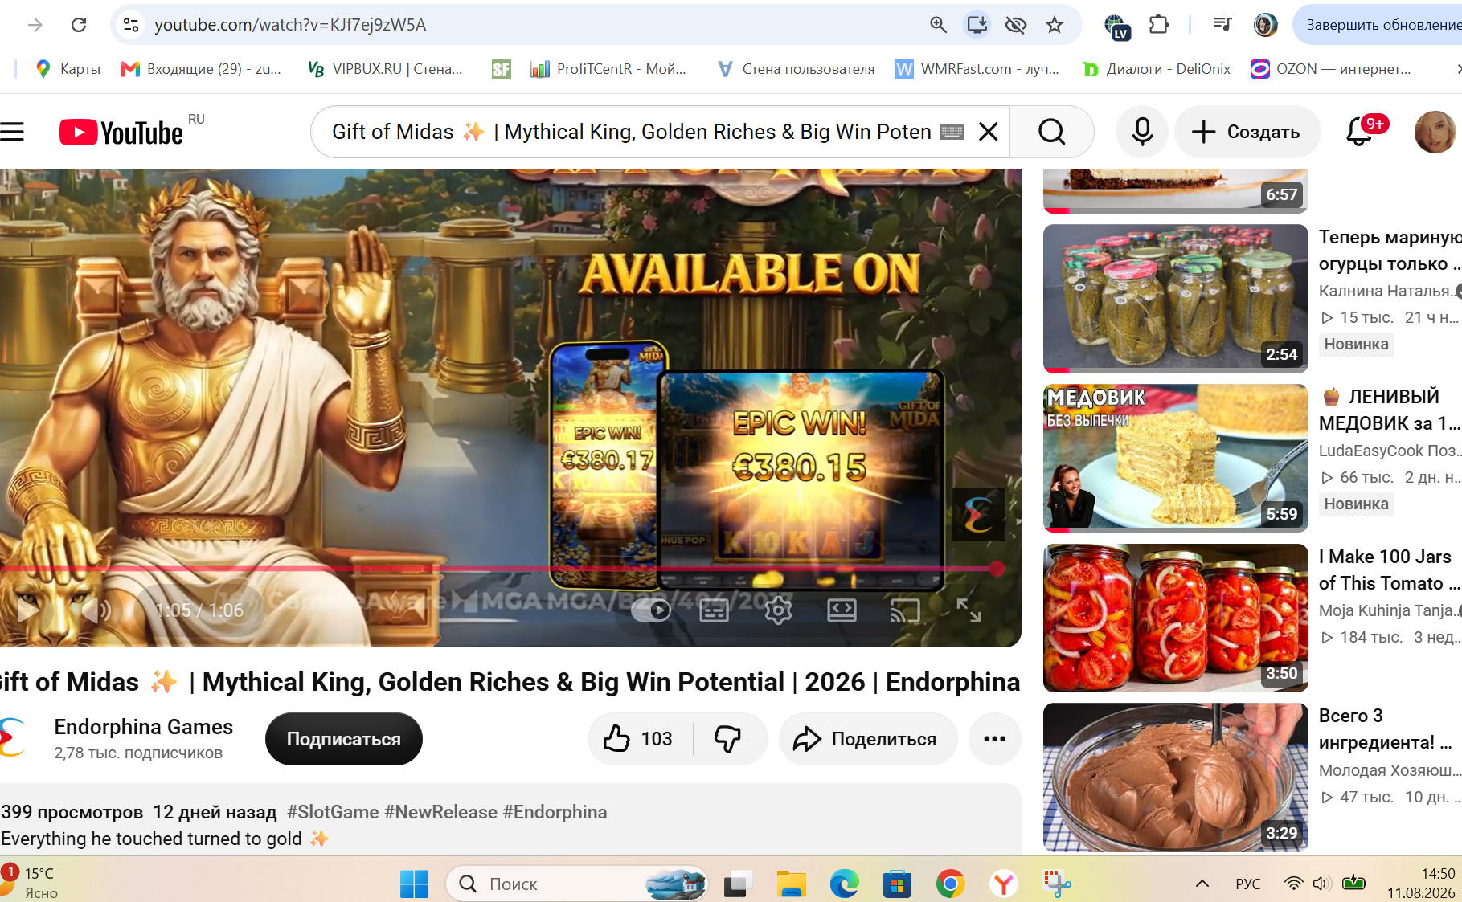Open 'I Make 100 Jars of This Tomato' title

point(1390,570)
